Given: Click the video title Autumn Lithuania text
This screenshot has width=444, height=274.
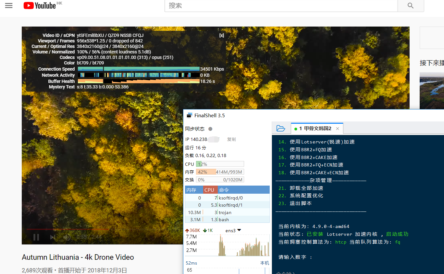Looking at the screenshot, I should [78, 257].
